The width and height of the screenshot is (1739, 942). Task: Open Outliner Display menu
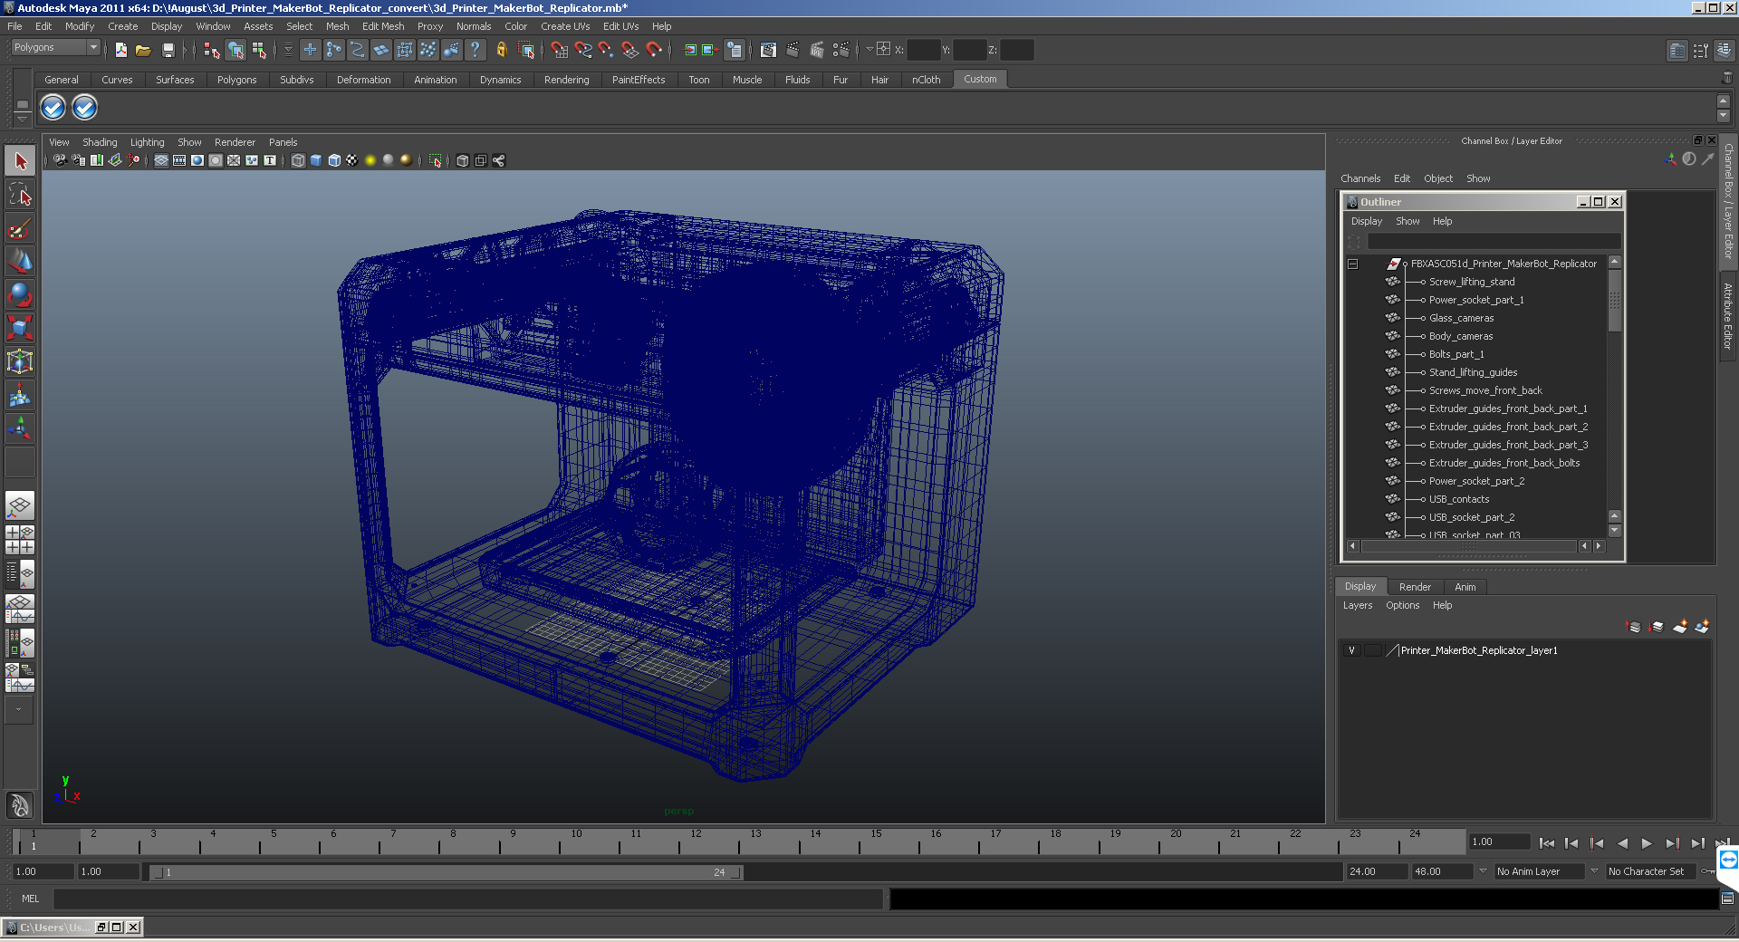(x=1367, y=221)
